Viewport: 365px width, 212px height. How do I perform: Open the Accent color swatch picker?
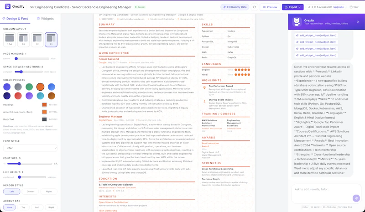pyautogui.click(x=44, y=112)
